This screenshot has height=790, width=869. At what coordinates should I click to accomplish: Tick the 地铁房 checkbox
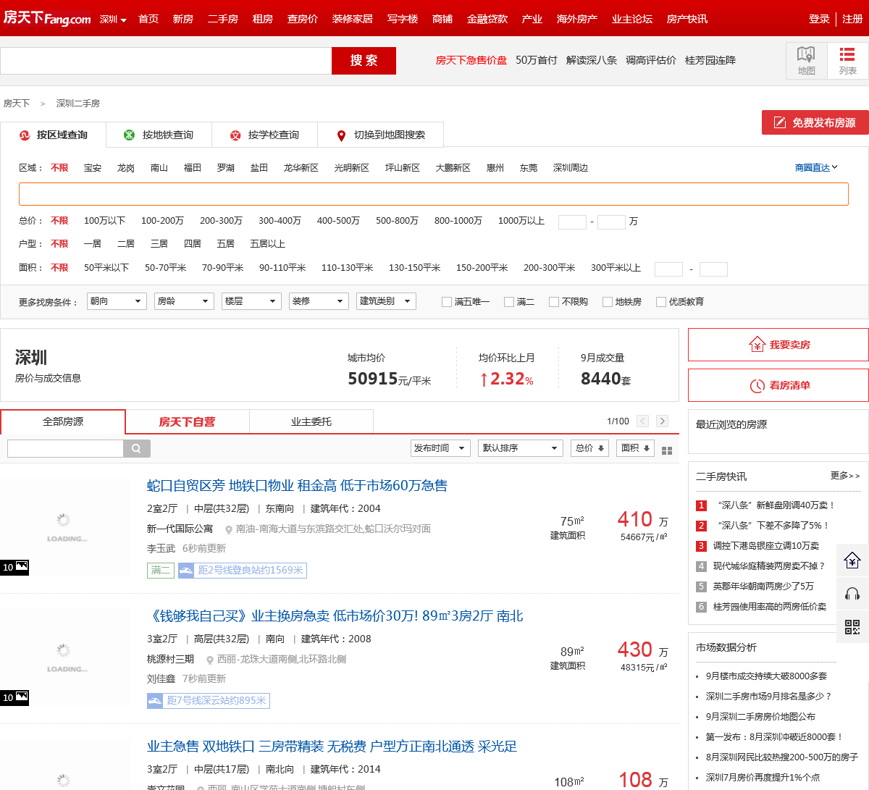pyautogui.click(x=608, y=302)
